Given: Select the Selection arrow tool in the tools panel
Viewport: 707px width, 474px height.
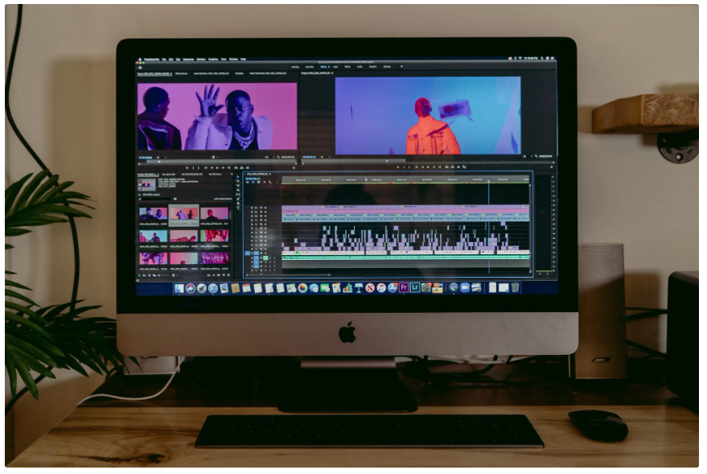Looking at the screenshot, I should (x=239, y=176).
